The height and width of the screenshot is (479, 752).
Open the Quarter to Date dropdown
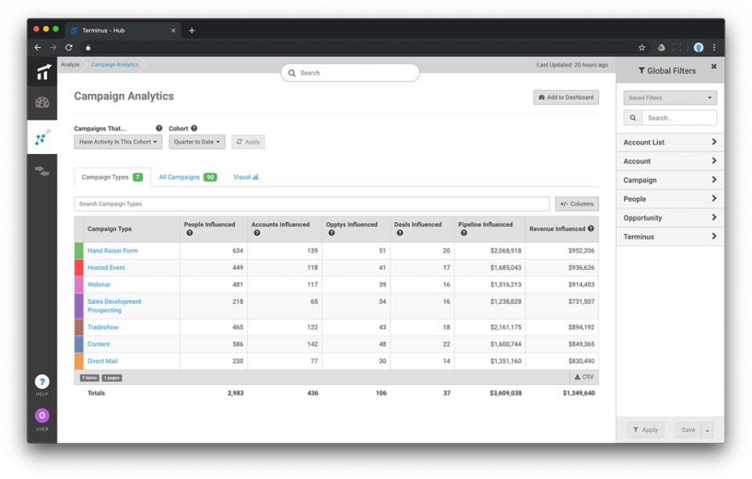point(197,142)
